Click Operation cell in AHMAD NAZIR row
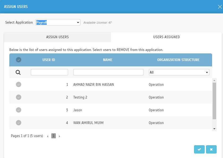Image resolution: width=223 pixels, height=158 pixels. (156, 84)
